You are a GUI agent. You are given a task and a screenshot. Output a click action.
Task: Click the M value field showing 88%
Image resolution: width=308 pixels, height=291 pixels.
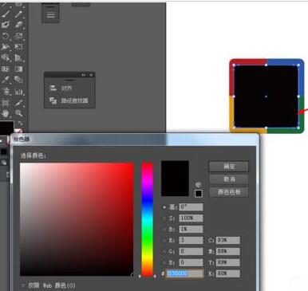(x=228, y=251)
